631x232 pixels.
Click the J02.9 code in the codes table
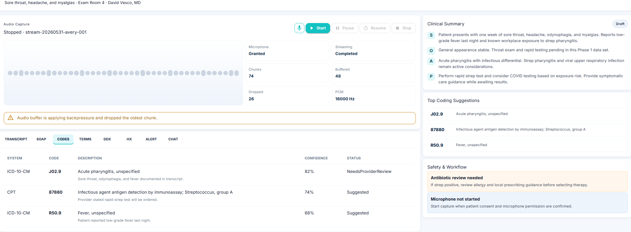pos(55,171)
